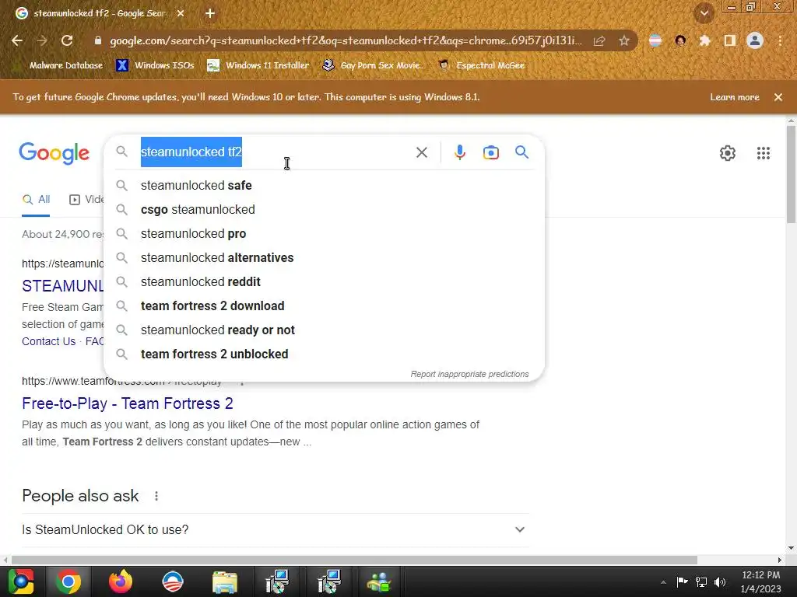The height and width of the screenshot is (597, 797).
Task: Click the Chrome address bar URL
Action: pyautogui.click(x=346, y=40)
